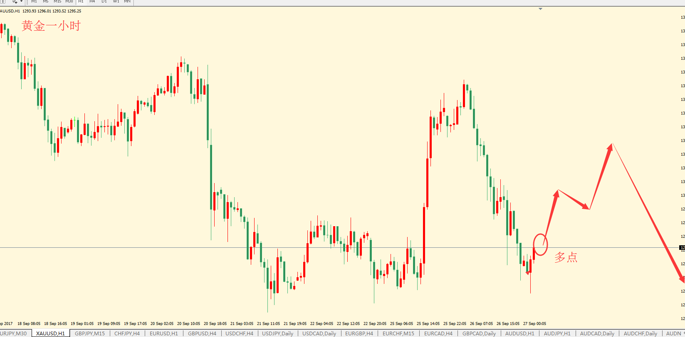Click the chart shift triangle marker
This screenshot has width=685, height=337.
pos(540,9)
